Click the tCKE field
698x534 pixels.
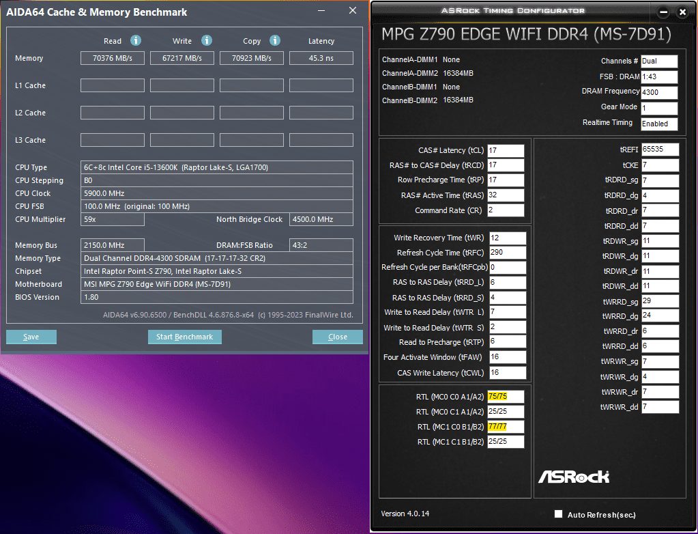(x=660, y=165)
